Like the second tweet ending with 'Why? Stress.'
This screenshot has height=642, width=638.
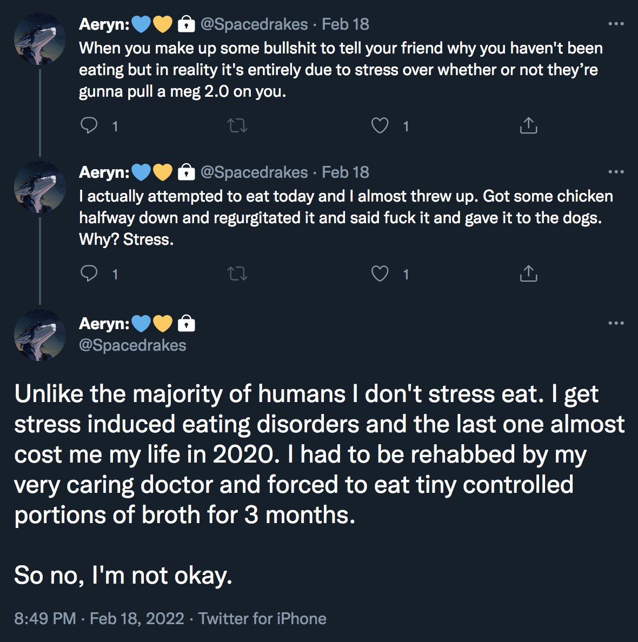pyautogui.click(x=380, y=273)
